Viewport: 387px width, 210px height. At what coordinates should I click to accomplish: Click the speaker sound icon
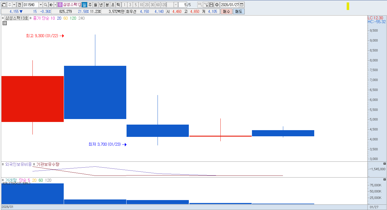click(51, 5)
